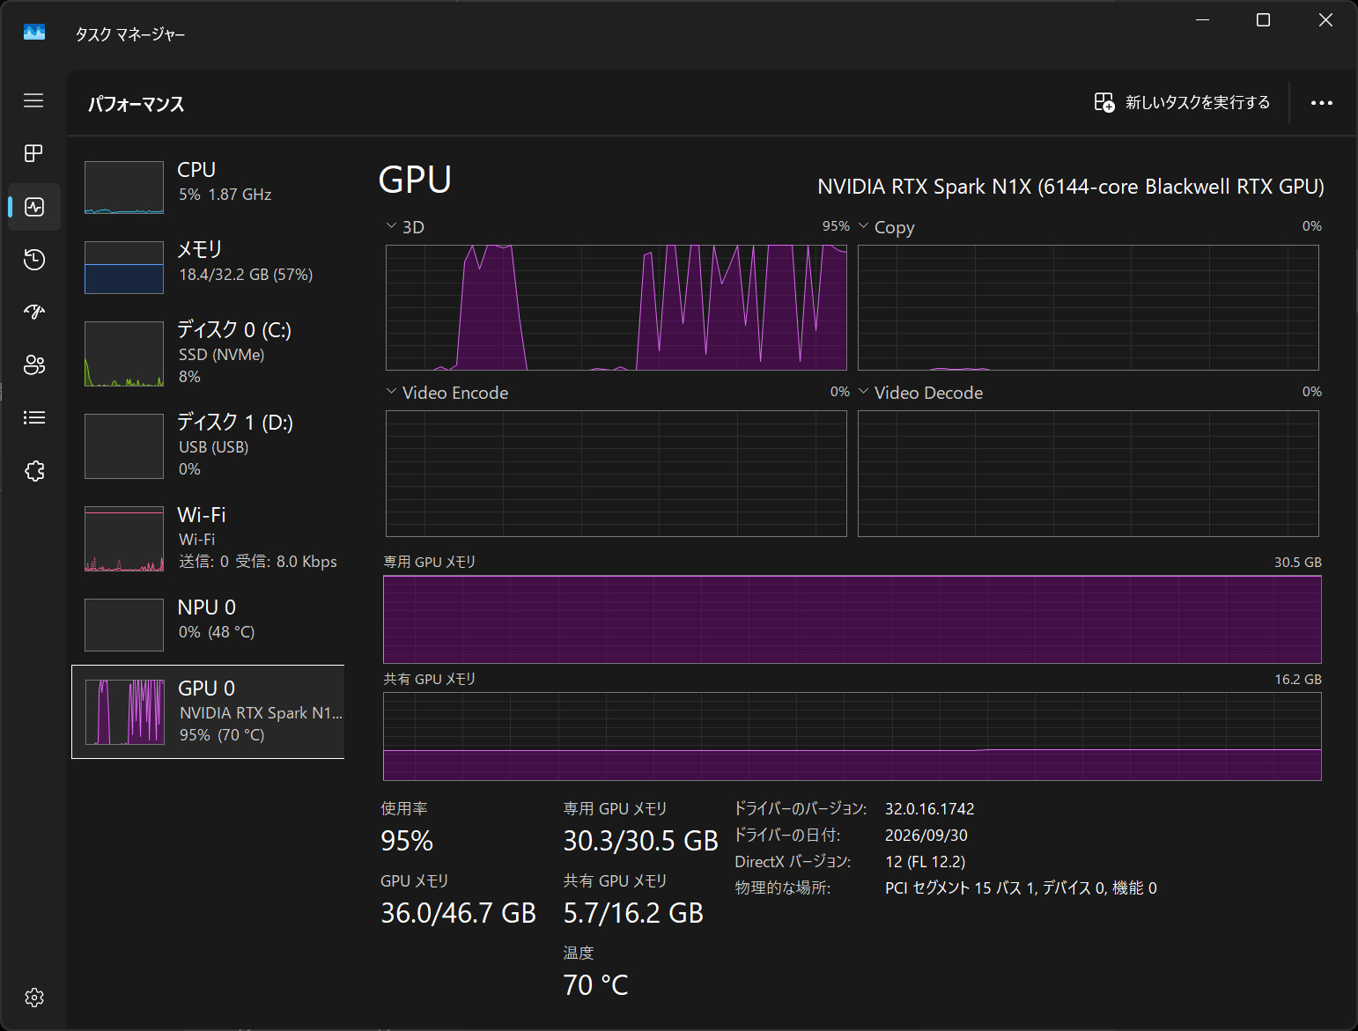Click the 95% utilization value

(x=407, y=841)
